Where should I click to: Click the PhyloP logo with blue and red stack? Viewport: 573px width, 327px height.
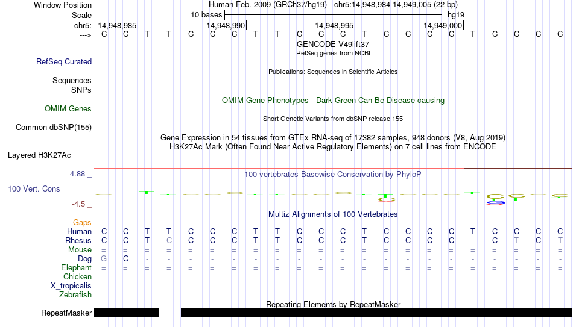point(495,199)
